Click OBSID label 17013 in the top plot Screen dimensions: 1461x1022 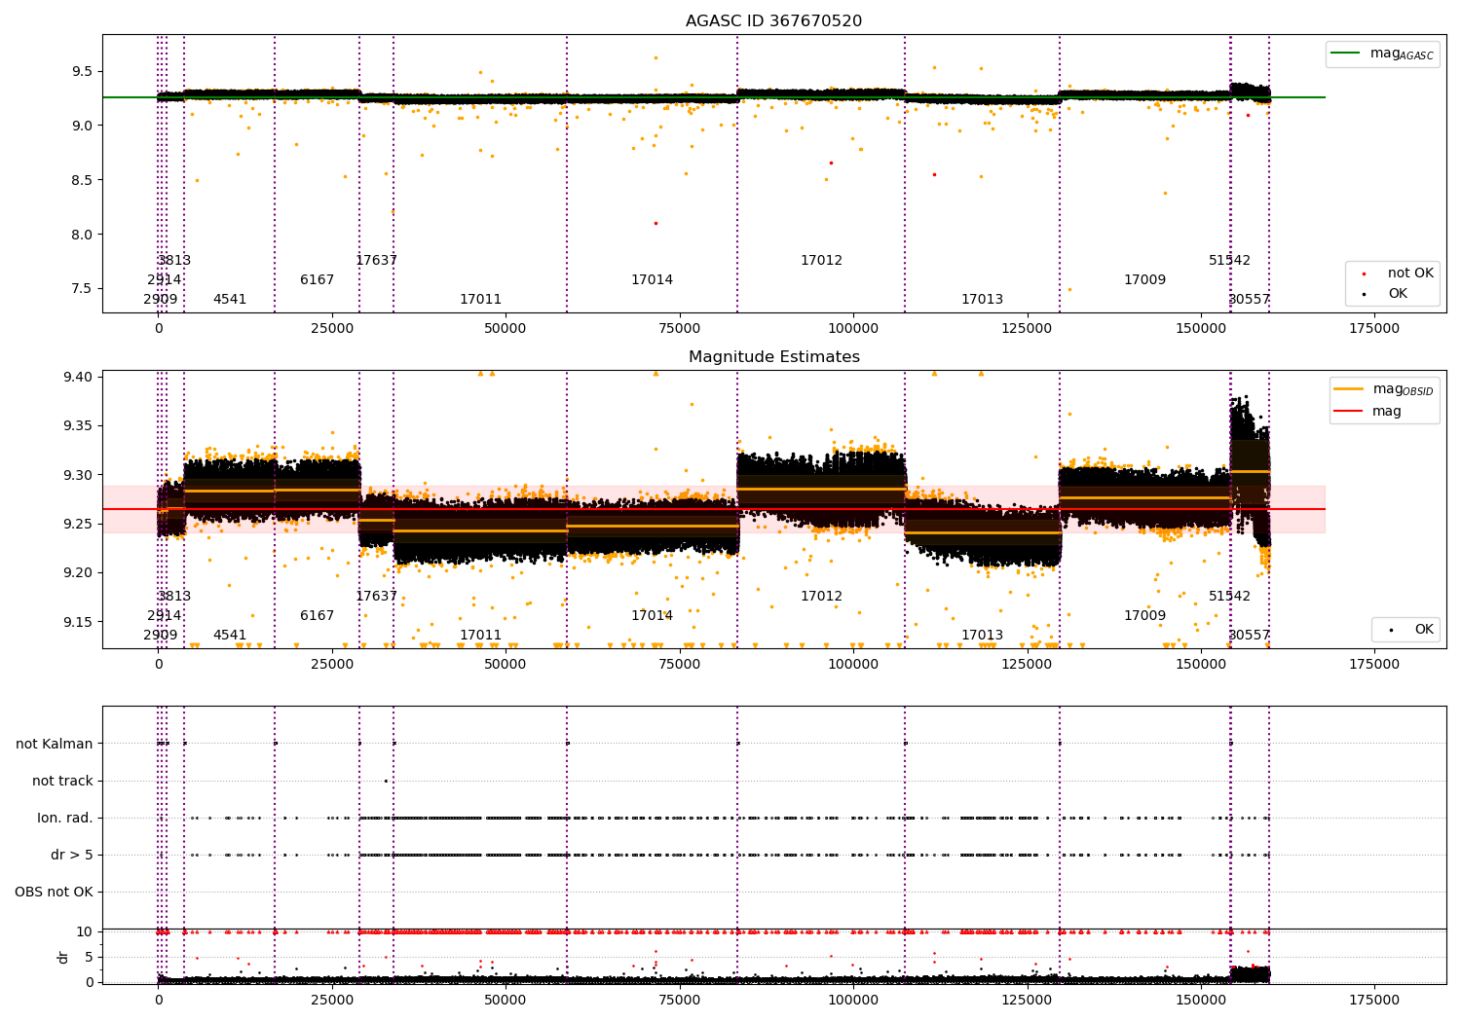[983, 300]
